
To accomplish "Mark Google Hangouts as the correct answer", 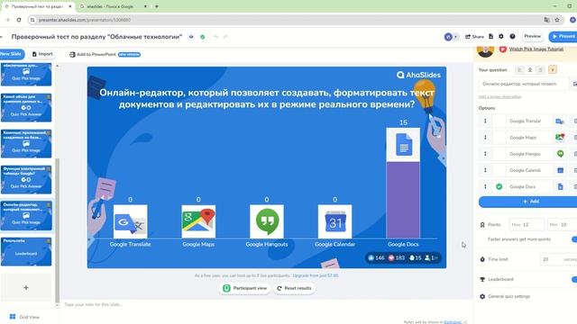I will coord(499,154).
